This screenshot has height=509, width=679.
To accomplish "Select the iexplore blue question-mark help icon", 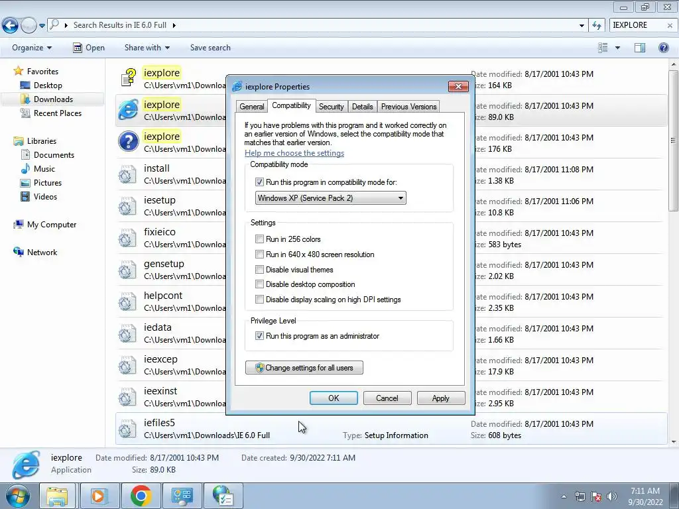I will tap(129, 142).
